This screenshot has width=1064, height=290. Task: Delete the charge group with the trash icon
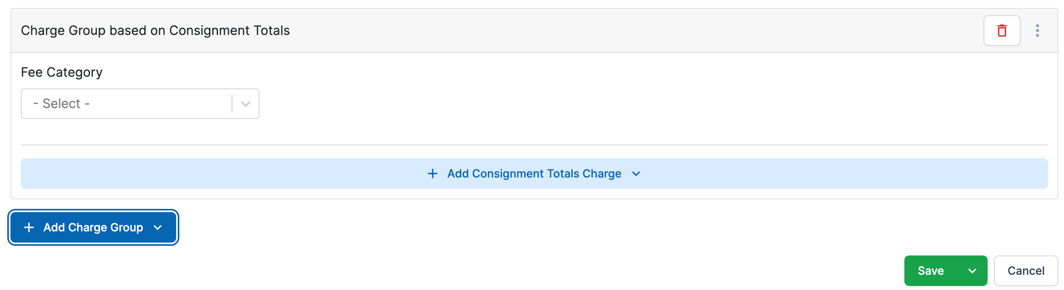click(x=1002, y=31)
